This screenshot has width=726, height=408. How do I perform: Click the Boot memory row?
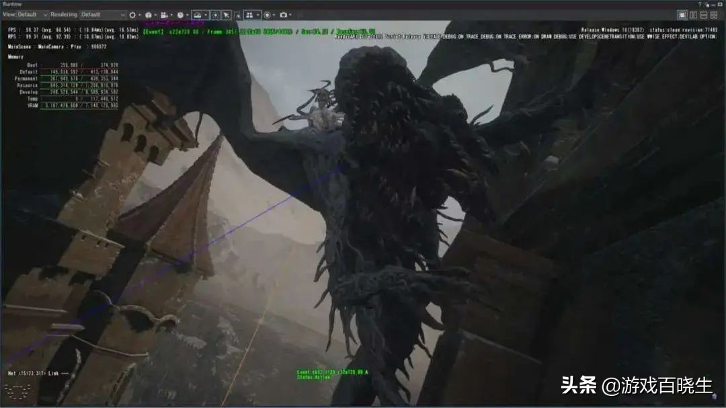[x=72, y=65]
